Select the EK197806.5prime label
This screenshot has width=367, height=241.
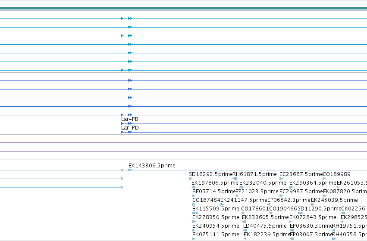(215, 183)
